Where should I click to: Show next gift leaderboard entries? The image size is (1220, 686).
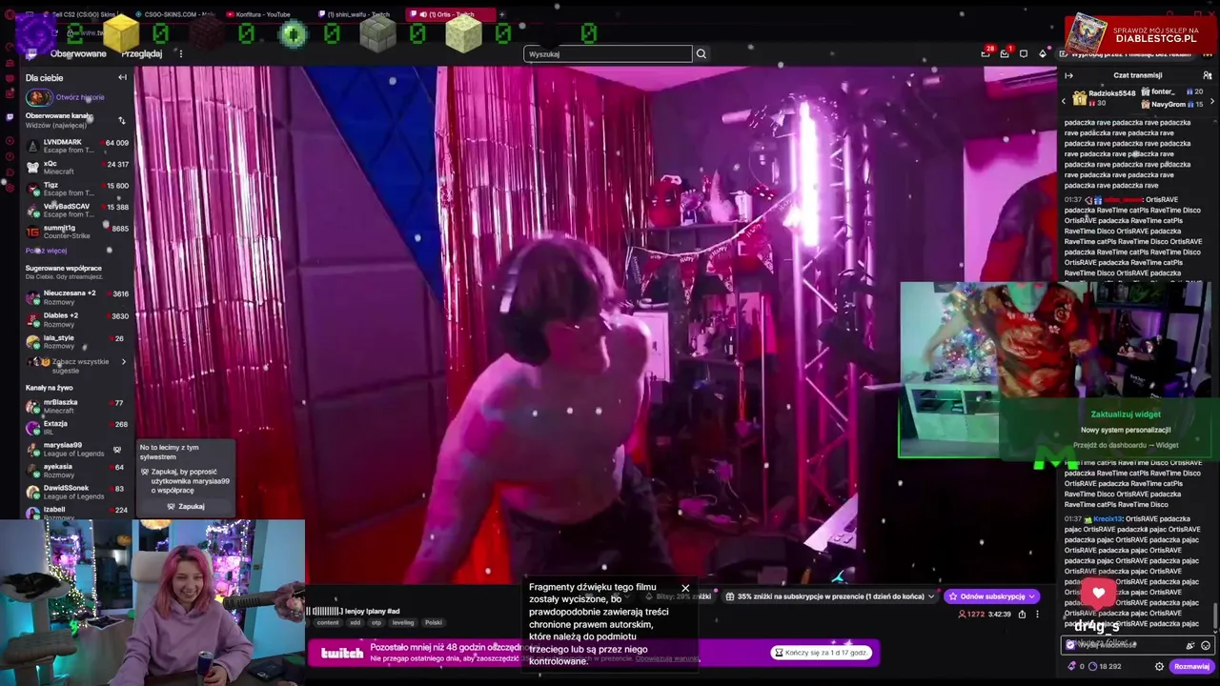coord(1211,100)
